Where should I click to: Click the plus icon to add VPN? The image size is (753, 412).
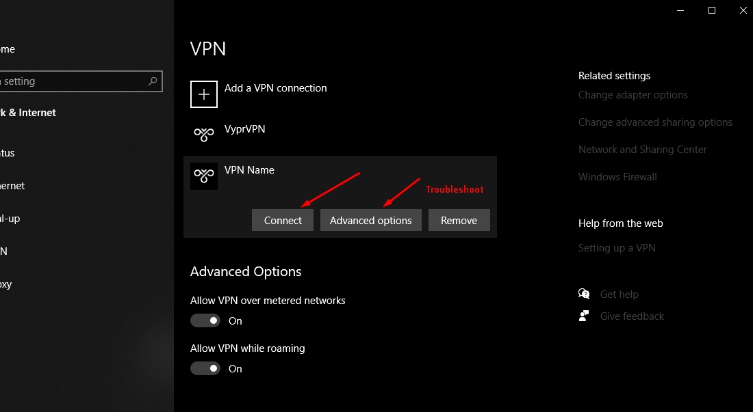pos(203,94)
